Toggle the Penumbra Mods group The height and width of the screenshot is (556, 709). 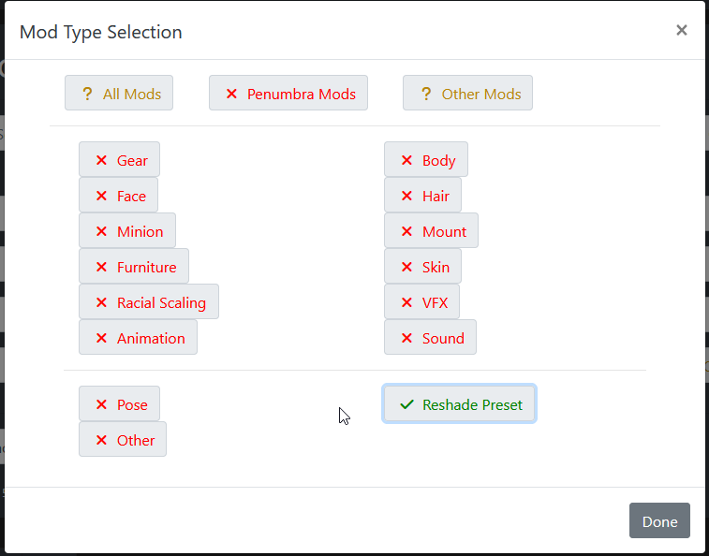[288, 93]
